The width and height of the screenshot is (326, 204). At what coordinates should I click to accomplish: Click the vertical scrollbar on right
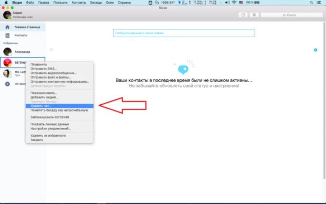pyautogui.click(x=324, y=101)
